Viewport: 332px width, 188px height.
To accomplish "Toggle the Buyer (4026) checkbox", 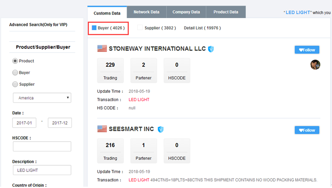I will pos(94,28).
